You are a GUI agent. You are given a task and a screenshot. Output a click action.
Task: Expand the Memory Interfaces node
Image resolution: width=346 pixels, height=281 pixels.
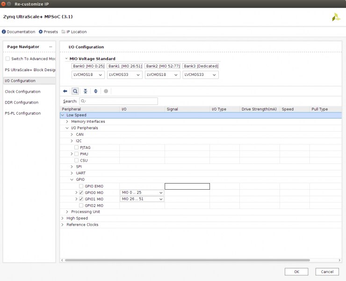pyautogui.click(x=67, y=121)
